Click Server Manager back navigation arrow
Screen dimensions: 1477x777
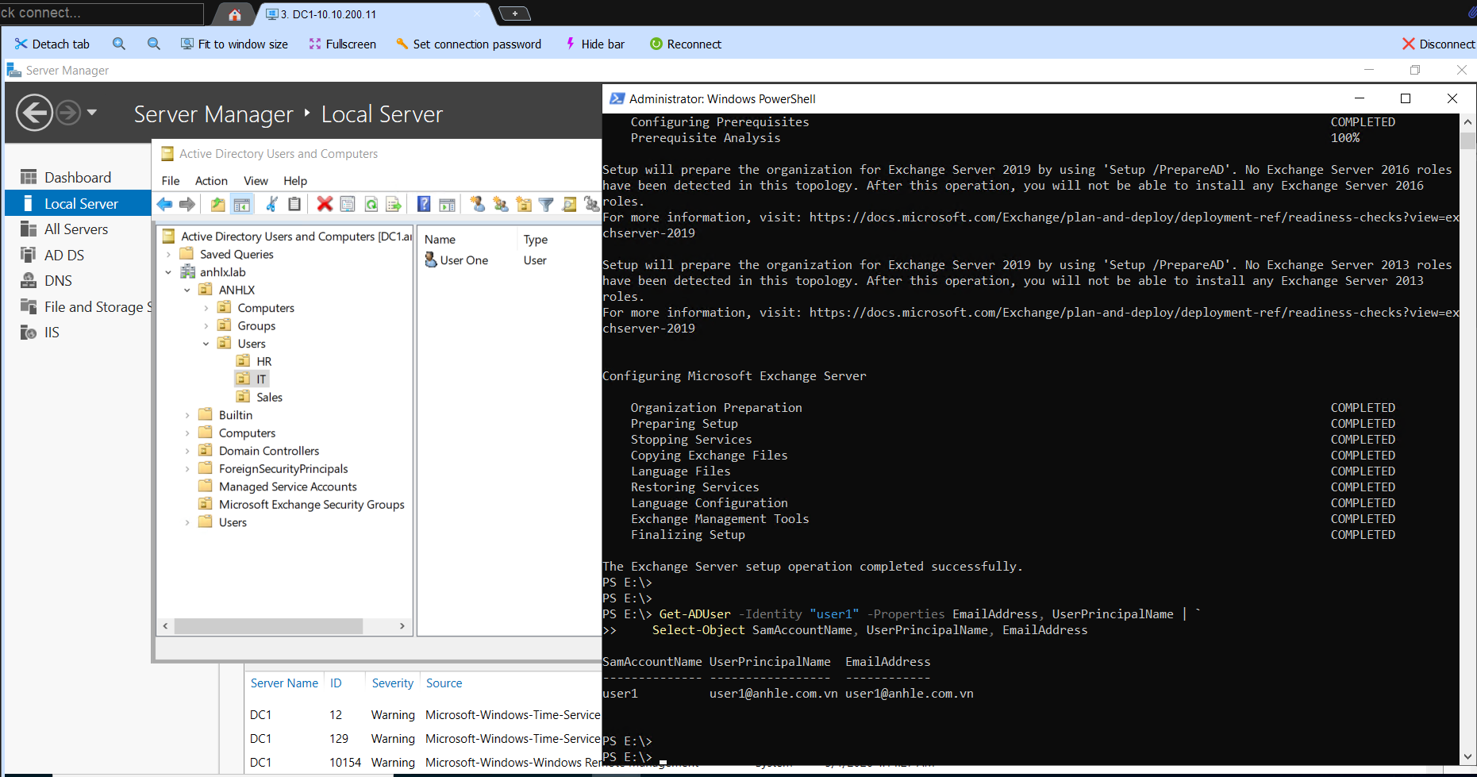coord(35,113)
